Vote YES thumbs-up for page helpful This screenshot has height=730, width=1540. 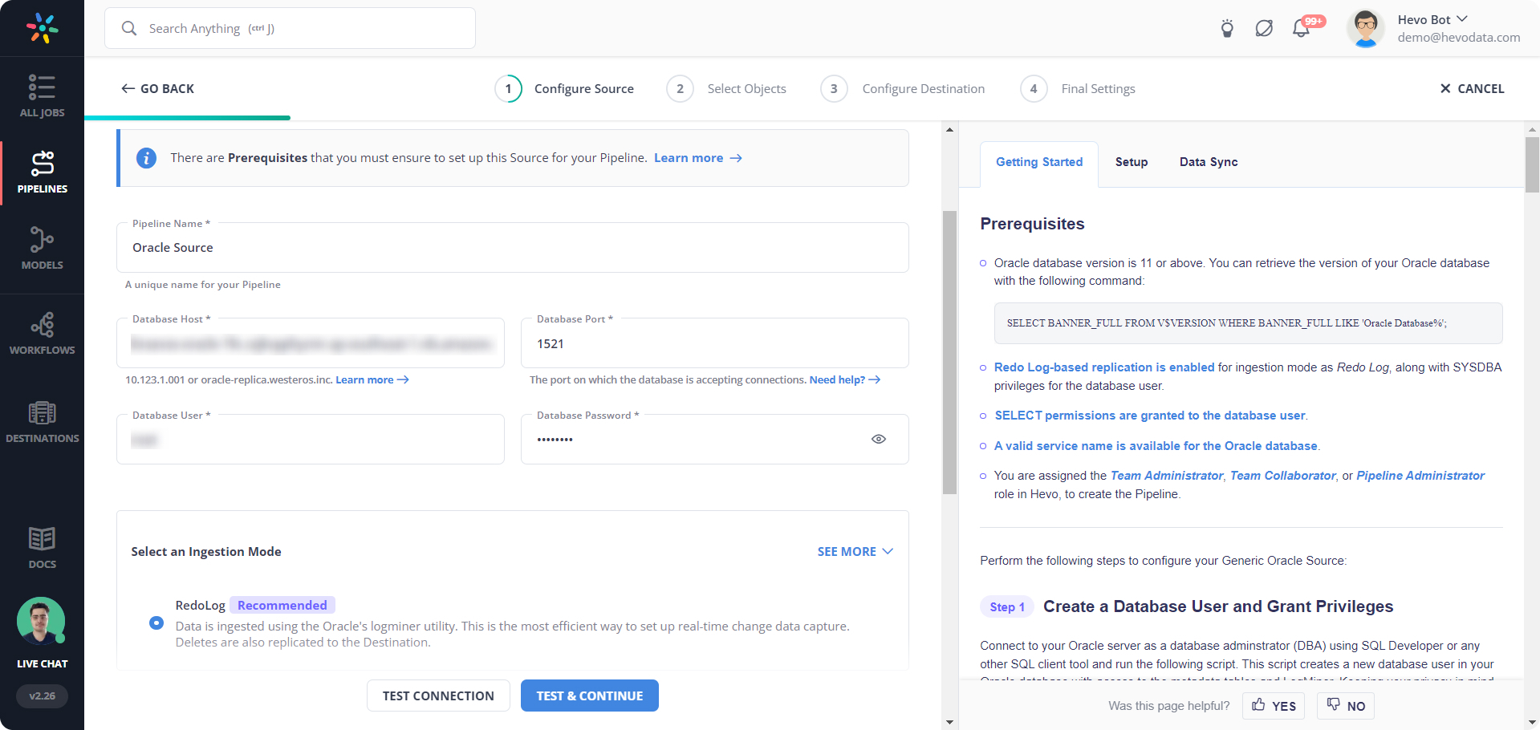pyautogui.click(x=1274, y=706)
